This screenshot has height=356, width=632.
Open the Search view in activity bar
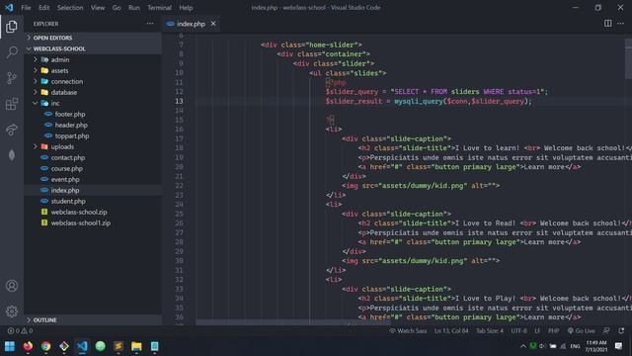[12, 52]
